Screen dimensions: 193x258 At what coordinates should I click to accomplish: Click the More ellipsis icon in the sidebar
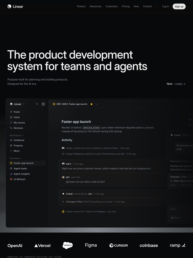[11, 151]
